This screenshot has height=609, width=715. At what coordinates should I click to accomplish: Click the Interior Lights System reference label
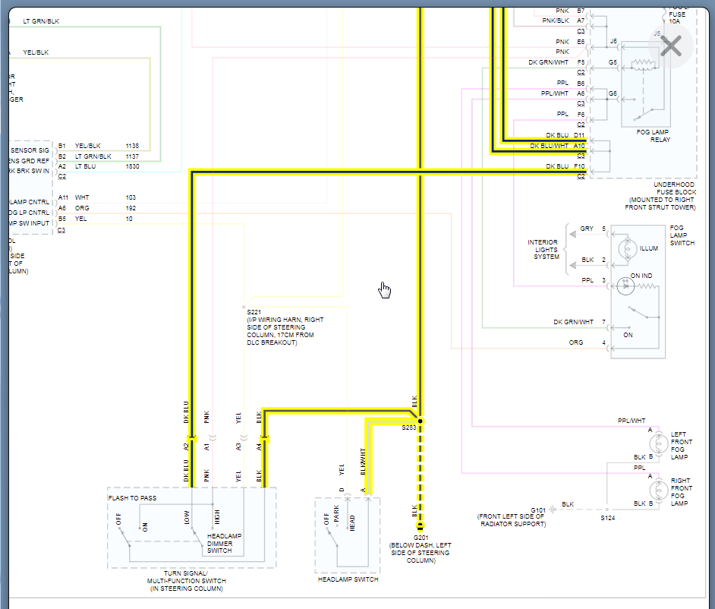543,249
